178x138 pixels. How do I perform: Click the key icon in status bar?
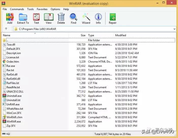tap(8, 134)
